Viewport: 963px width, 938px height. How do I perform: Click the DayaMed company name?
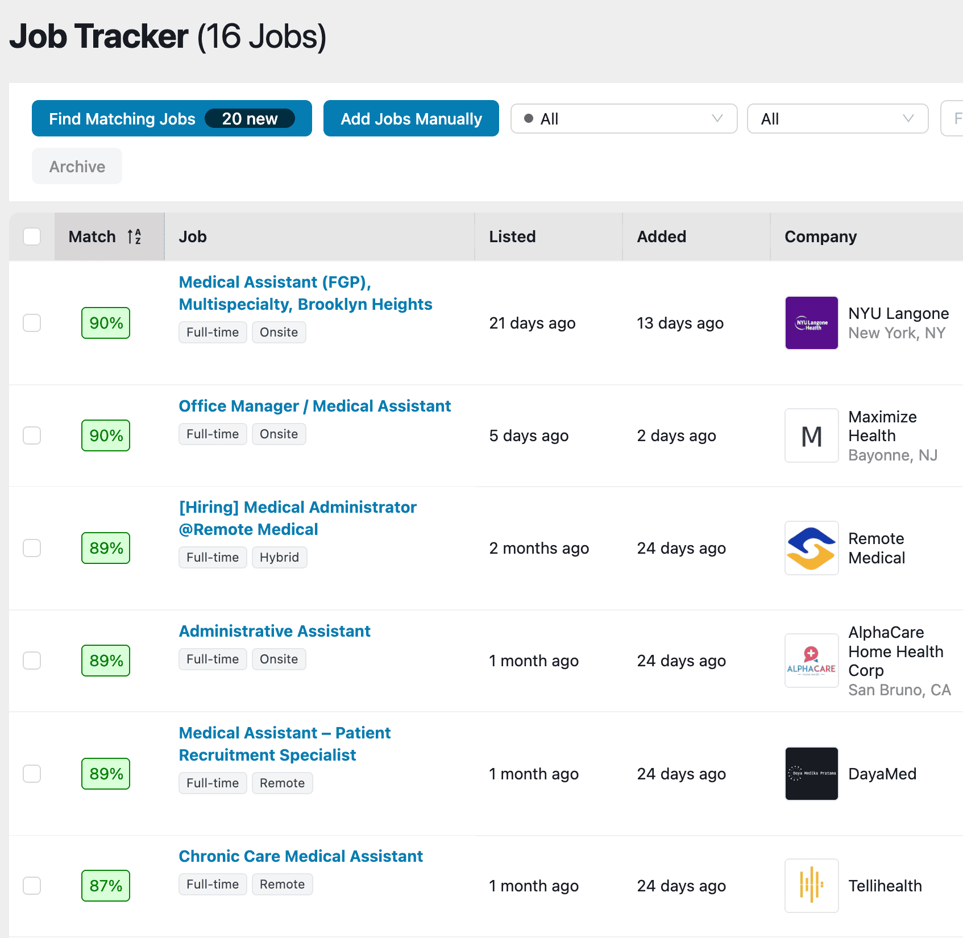point(882,774)
